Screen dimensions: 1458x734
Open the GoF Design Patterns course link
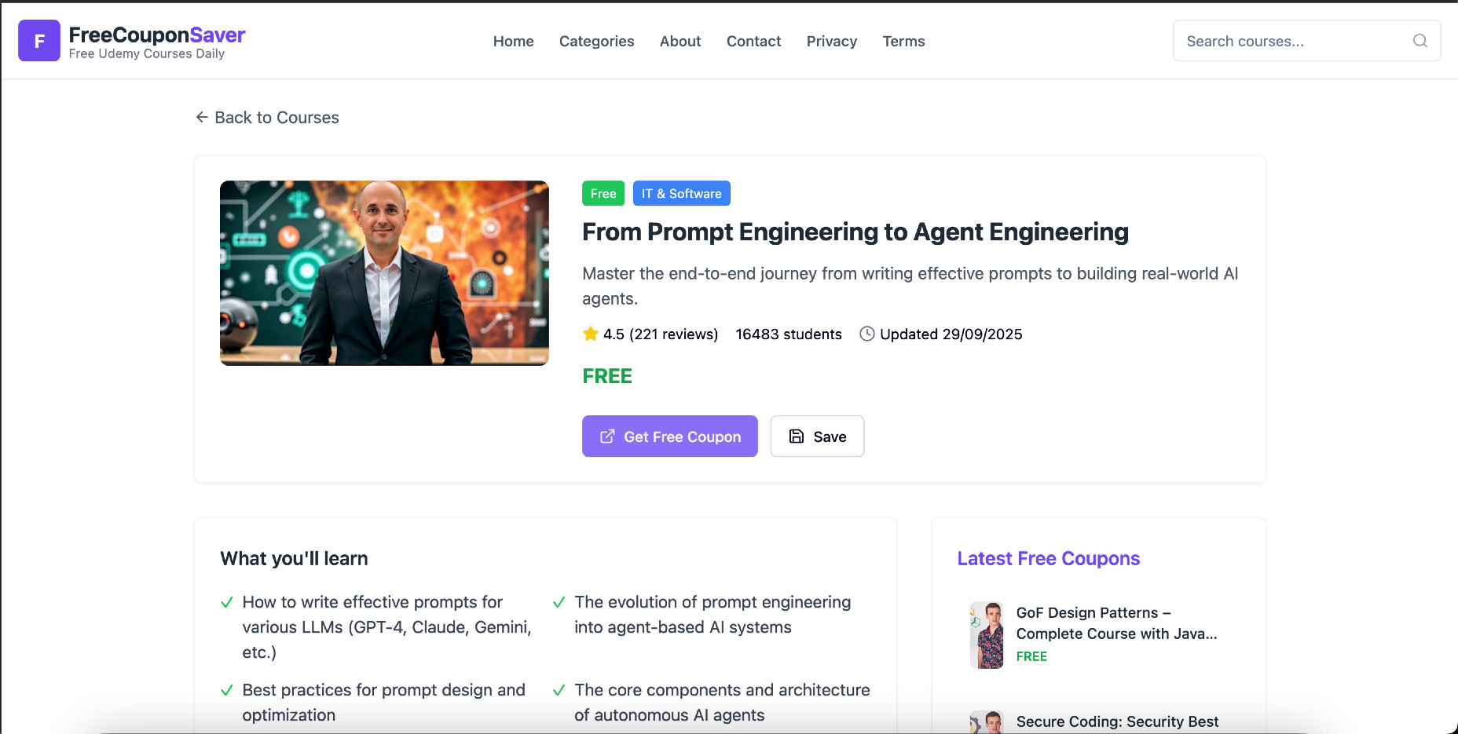click(1116, 623)
